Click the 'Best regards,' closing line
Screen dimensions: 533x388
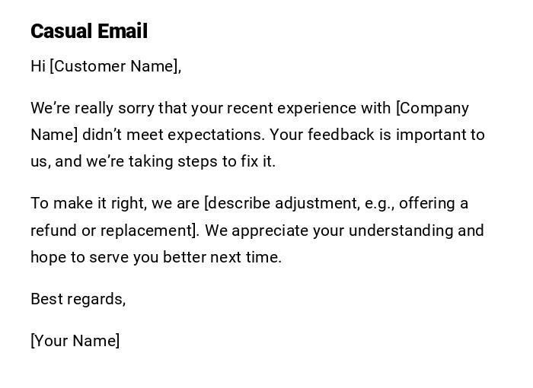pyautogui.click(x=78, y=299)
